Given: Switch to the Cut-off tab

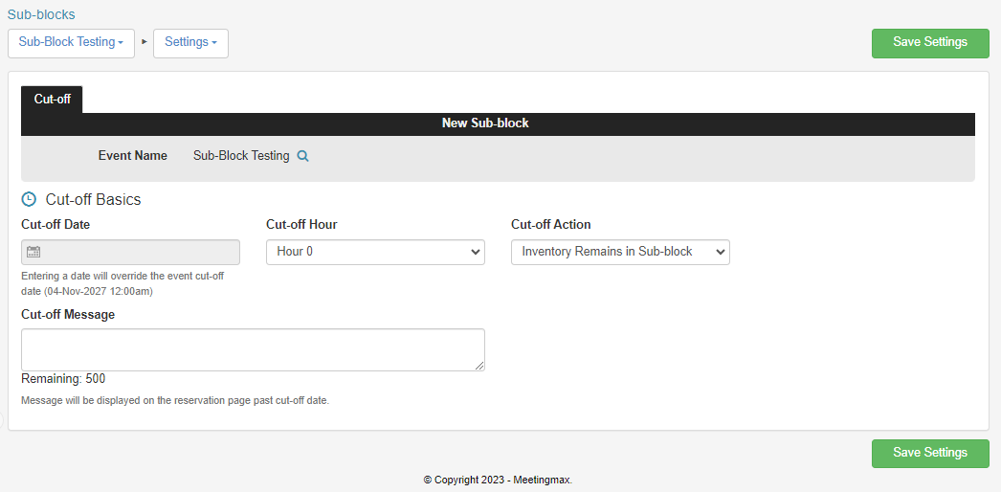Looking at the screenshot, I should 52,100.
